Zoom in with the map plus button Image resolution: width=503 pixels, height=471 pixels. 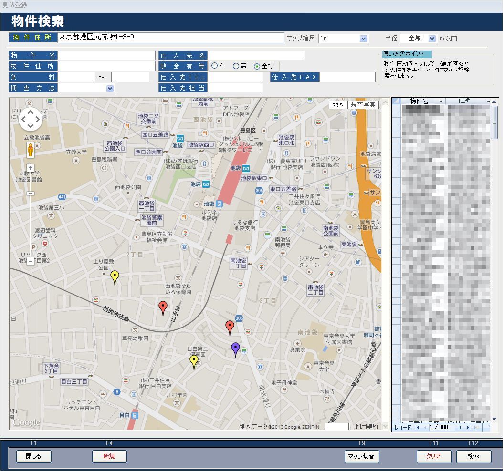click(x=31, y=168)
